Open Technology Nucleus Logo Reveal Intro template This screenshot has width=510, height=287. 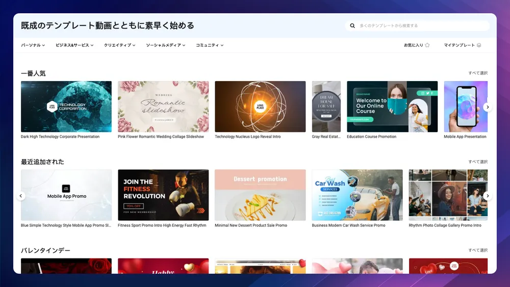click(x=260, y=107)
